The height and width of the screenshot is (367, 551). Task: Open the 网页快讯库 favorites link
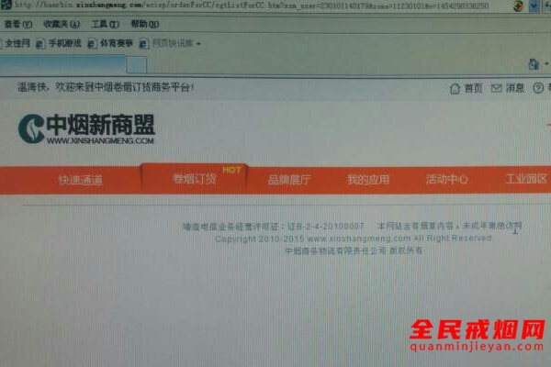[166, 43]
